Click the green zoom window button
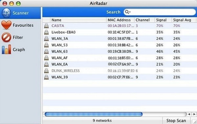Viewport: 197px width, 124px height. coord(18,4)
